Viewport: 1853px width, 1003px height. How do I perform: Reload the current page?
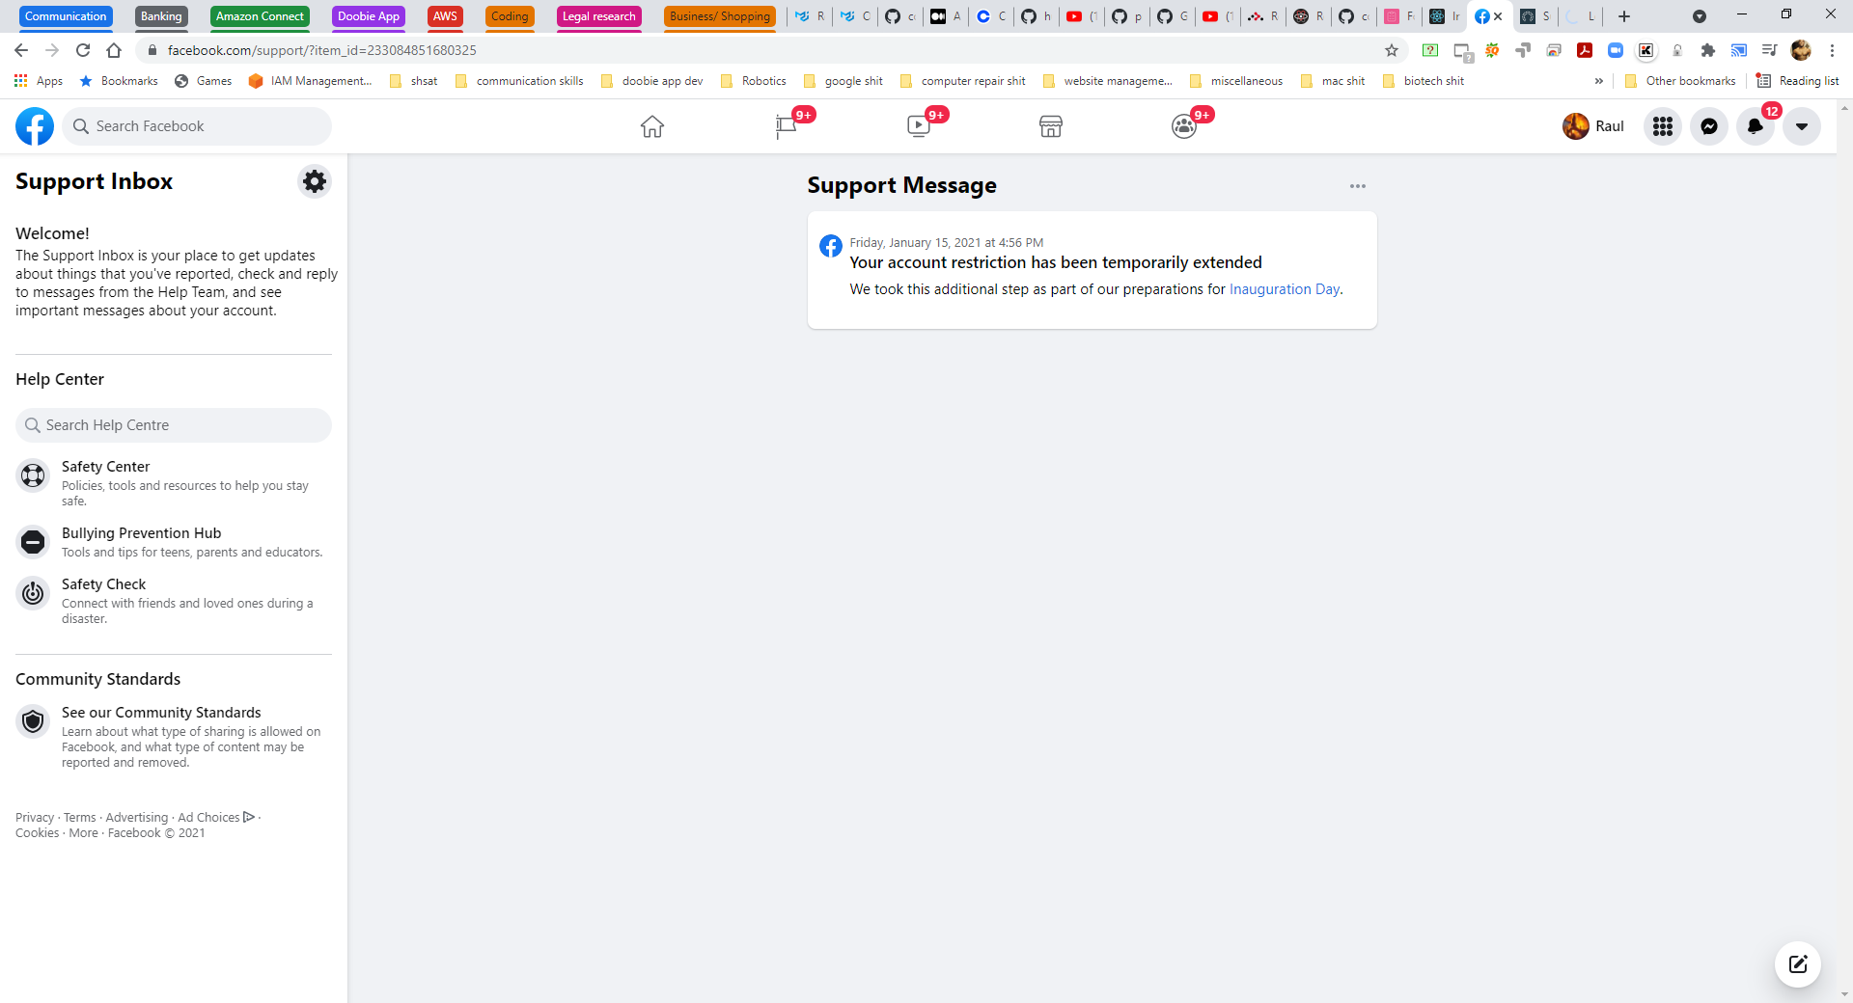[83, 50]
